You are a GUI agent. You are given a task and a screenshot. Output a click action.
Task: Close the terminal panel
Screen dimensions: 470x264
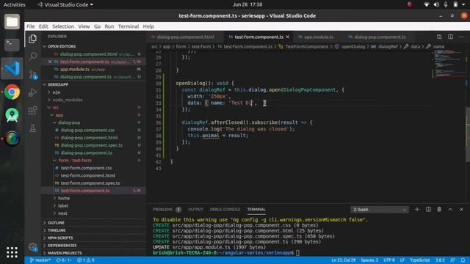tap(461, 209)
